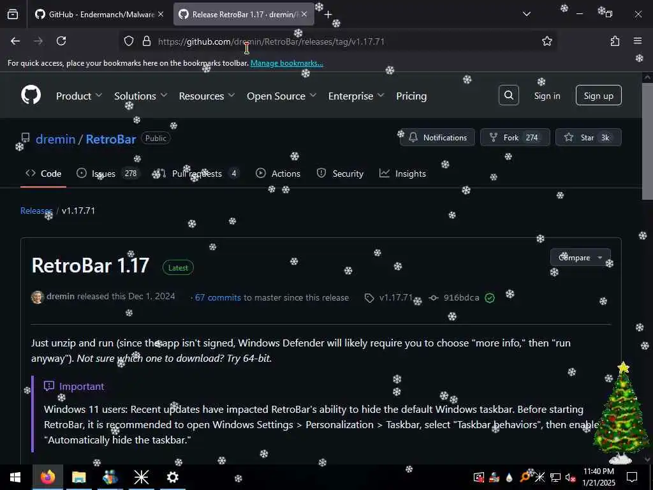Click the padlock site info icon
This screenshot has width=653, height=490.
coord(146,41)
